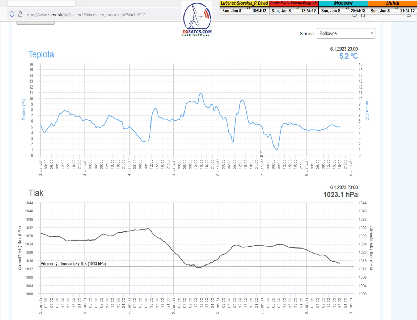
Task: Click the tracking protection shield icon
Action: tap(12, 15)
